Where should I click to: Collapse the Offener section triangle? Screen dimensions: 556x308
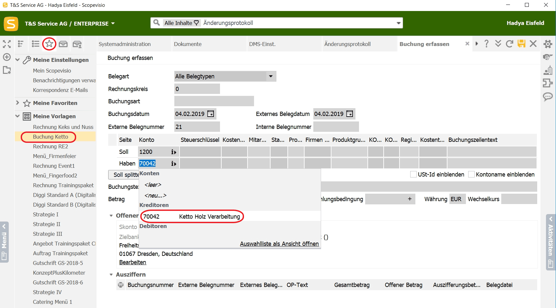tap(111, 216)
